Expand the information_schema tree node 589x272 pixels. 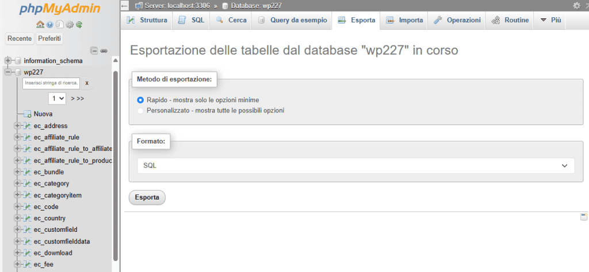pos(7,61)
